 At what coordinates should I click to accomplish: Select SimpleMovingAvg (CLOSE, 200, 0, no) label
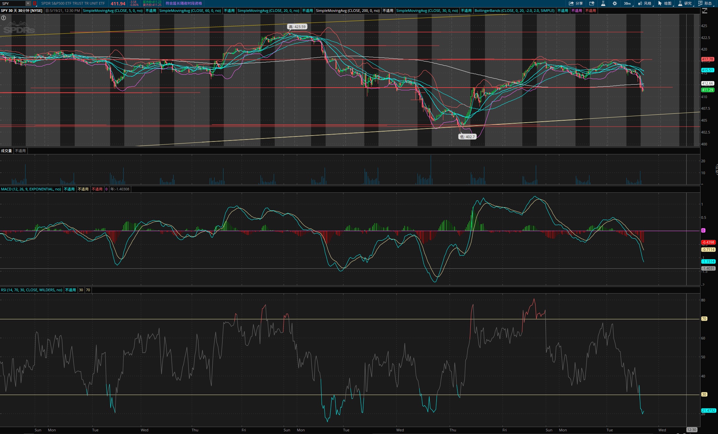(x=348, y=11)
